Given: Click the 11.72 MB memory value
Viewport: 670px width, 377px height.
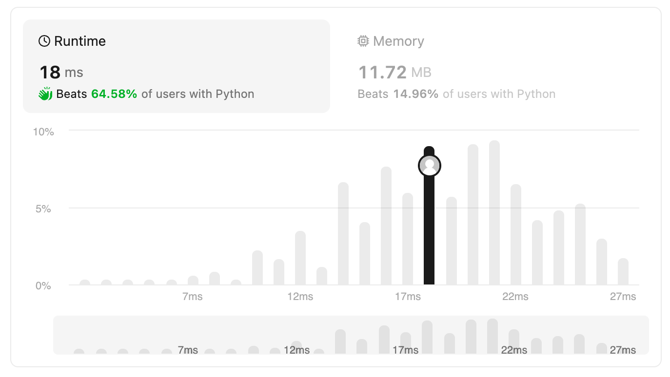Looking at the screenshot, I should [x=395, y=73].
